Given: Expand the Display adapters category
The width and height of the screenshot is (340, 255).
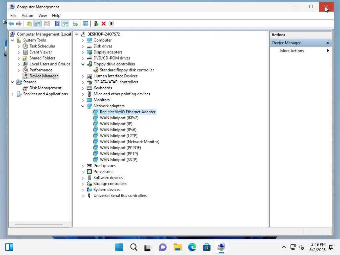Looking at the screenshot, I should tap(83, 52).
